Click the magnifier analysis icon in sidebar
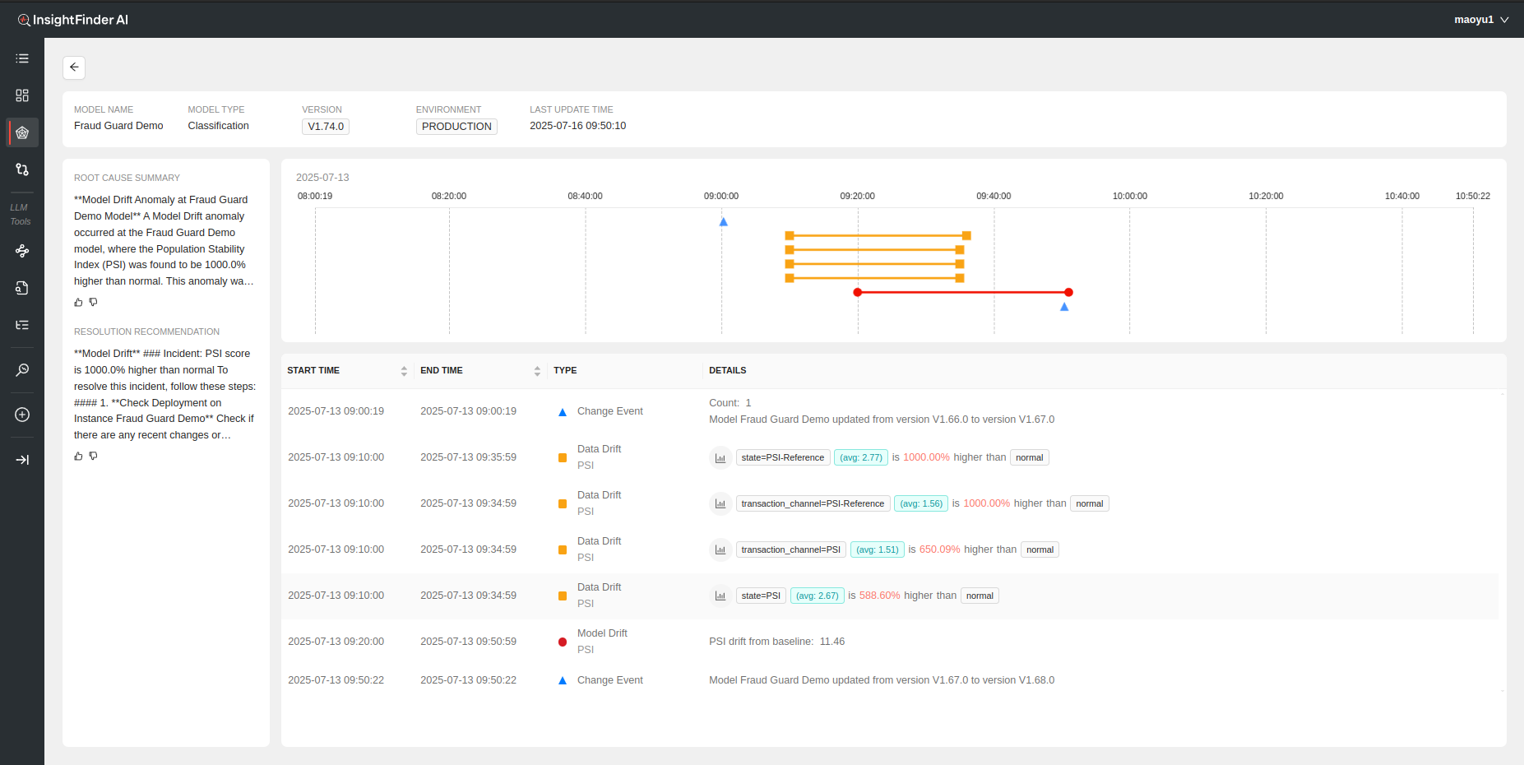This screenshot has width=1524, height=765. (x=22, y=370)
